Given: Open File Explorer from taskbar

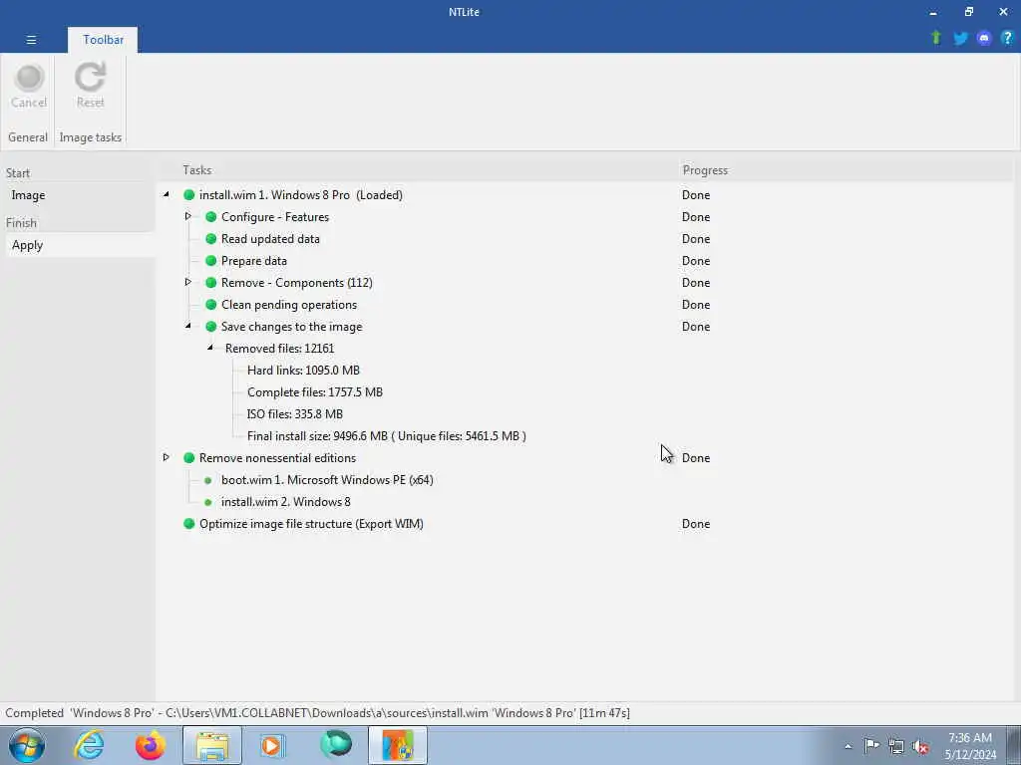Looking at the screenshot, I should 212,745.
